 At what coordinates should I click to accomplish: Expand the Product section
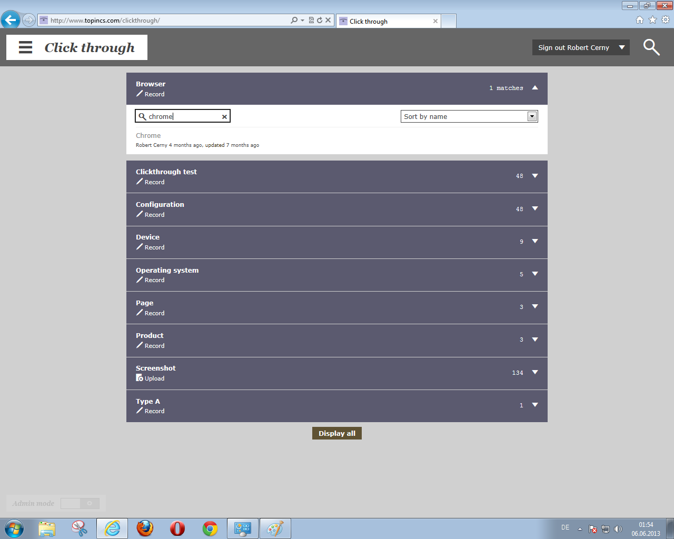coord(535,340)
